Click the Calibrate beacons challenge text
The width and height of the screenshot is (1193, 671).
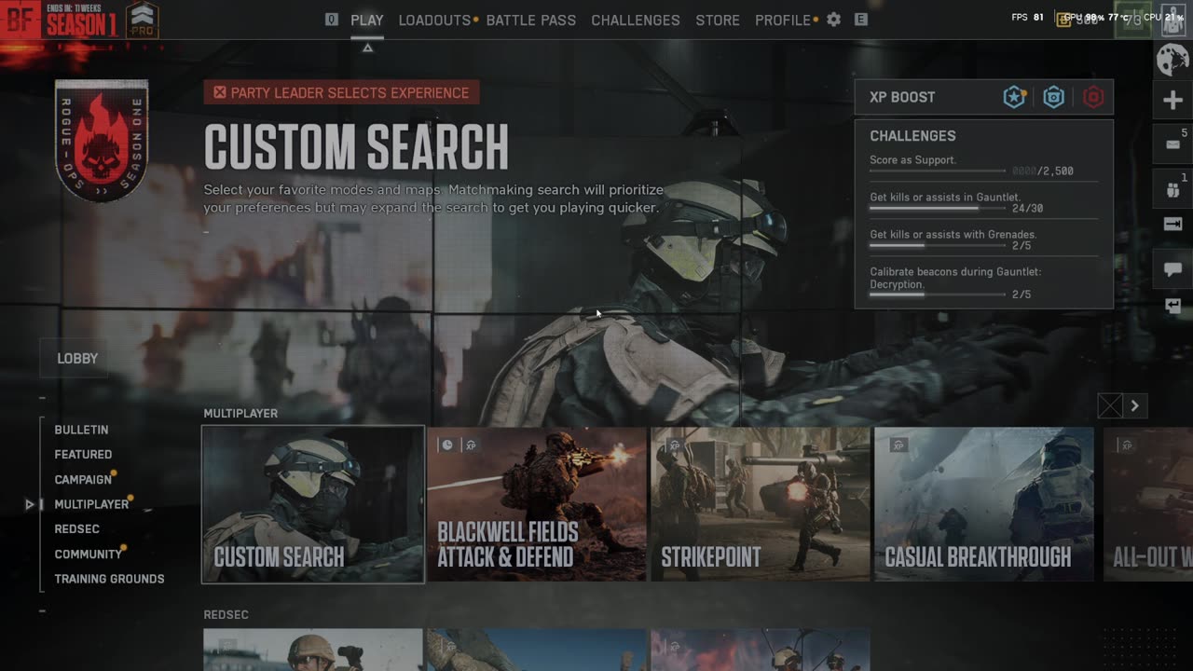click(x=955, y=278)
